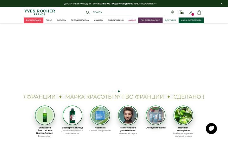The width and height of the screenshot is (228, 142).
Task: Open the chat bubble widget
Action: (211, 128)
